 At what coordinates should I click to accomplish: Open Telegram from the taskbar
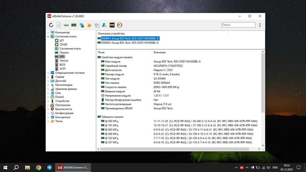[x=49, y=167]
